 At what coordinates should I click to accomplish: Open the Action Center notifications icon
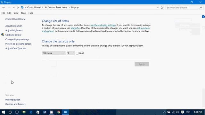[182, 112]
